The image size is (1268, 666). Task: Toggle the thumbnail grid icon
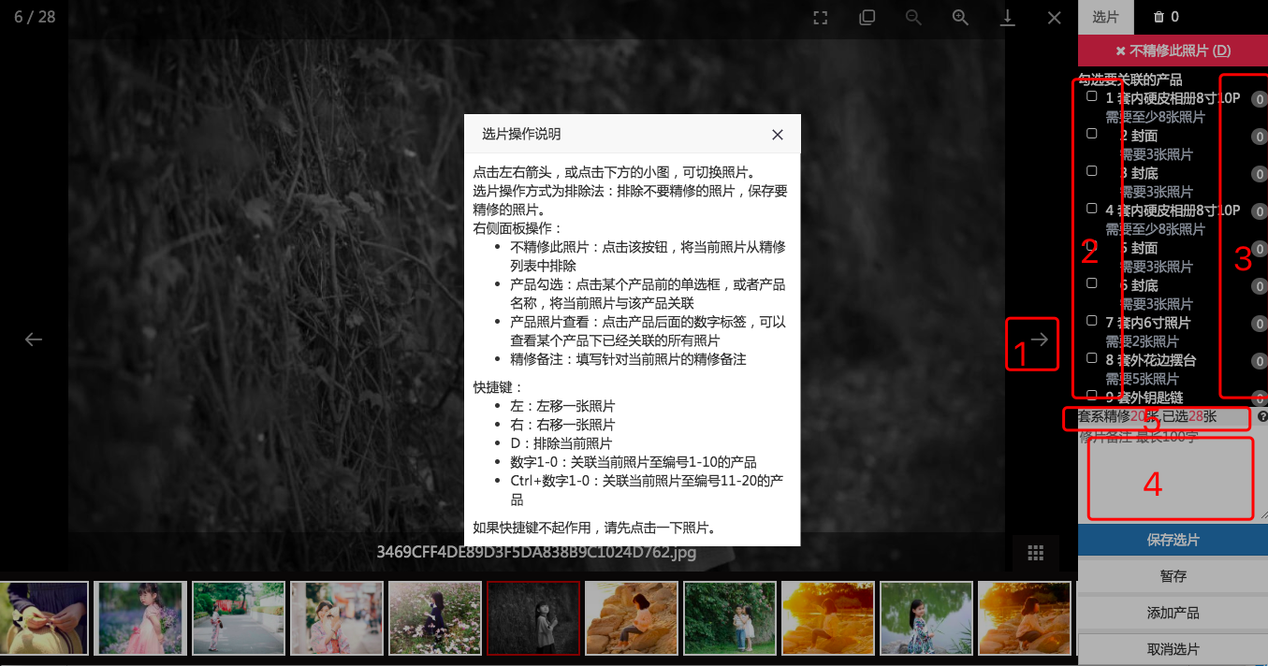pos(1035,553)
